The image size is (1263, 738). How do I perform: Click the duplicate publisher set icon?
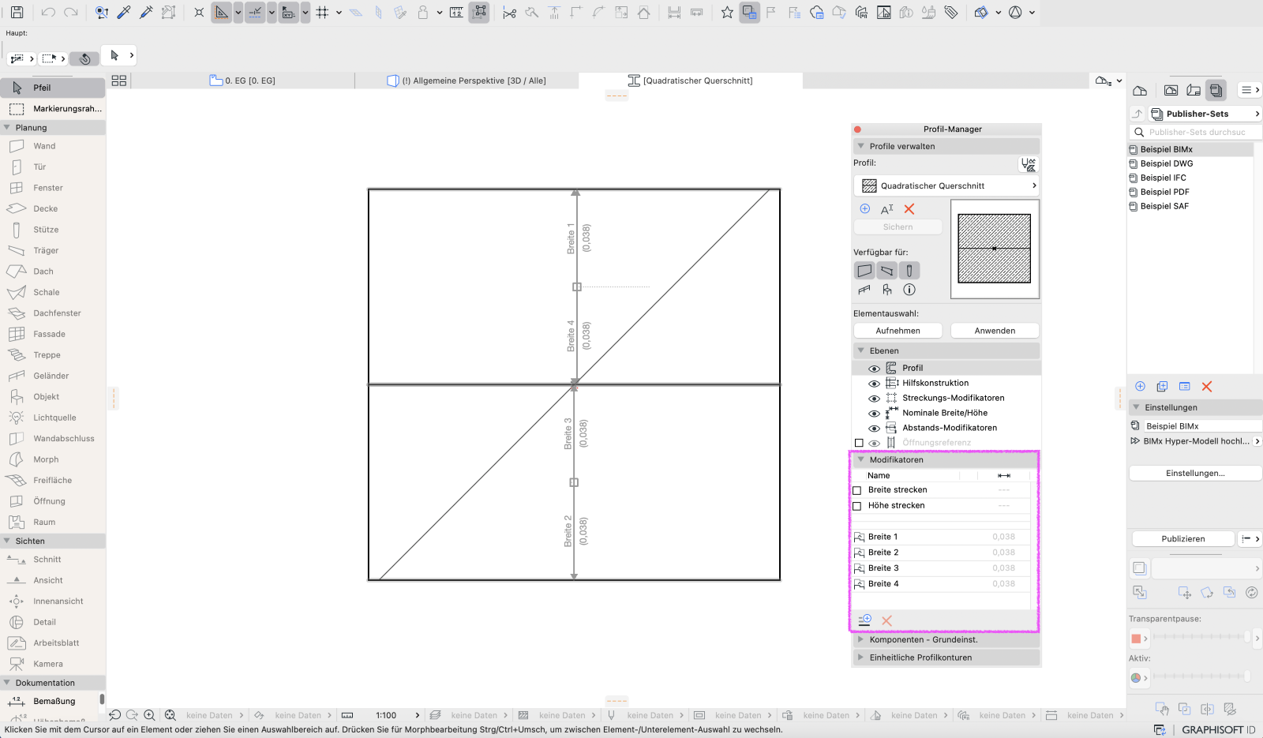click(x=1162, y=387)
